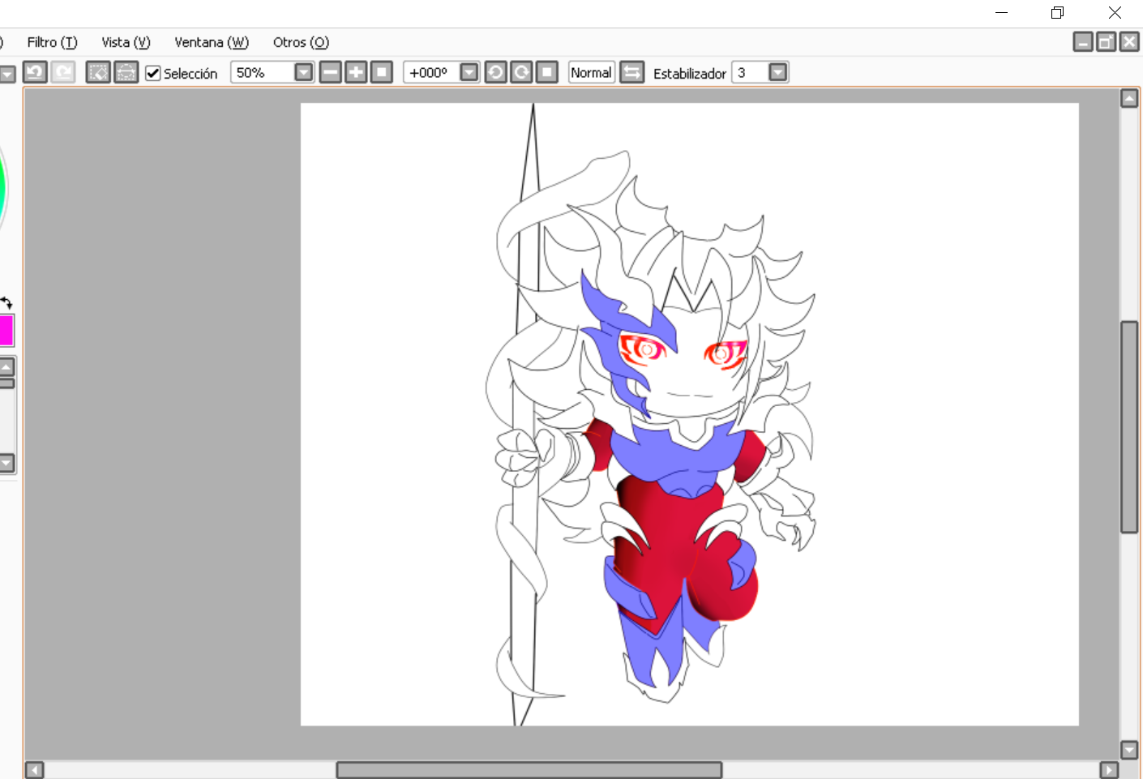Click the canvas vertical scrollbar down arrow
This screenshot has height=779, width=1143.
click(x=1129, y=750)
